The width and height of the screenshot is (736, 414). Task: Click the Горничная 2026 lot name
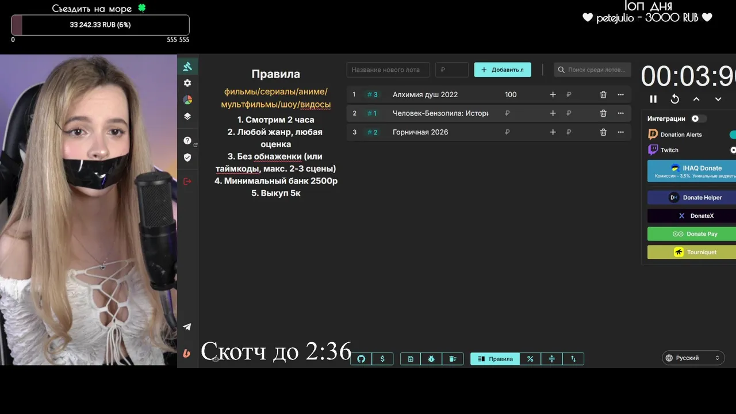[420, 132]
